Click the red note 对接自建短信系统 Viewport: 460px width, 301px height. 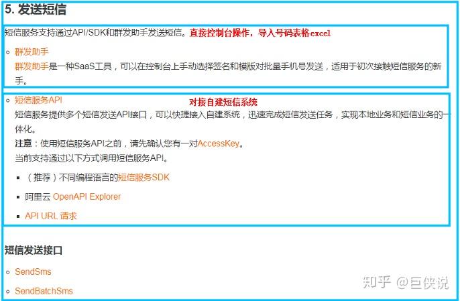point(223,102)
